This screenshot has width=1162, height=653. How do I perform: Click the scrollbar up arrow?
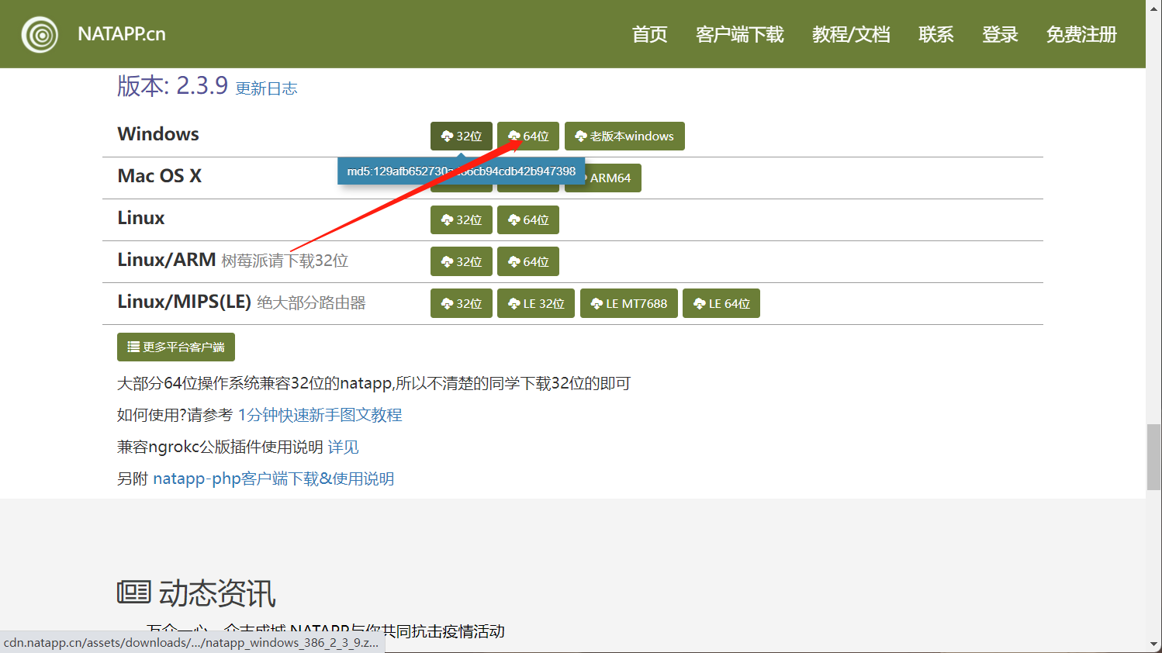[x=1154, y=7]
